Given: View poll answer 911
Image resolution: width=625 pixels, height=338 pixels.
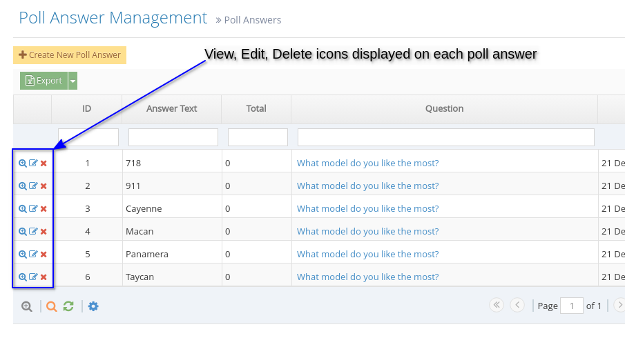Looking at the screenshot, I should [23, 186].
